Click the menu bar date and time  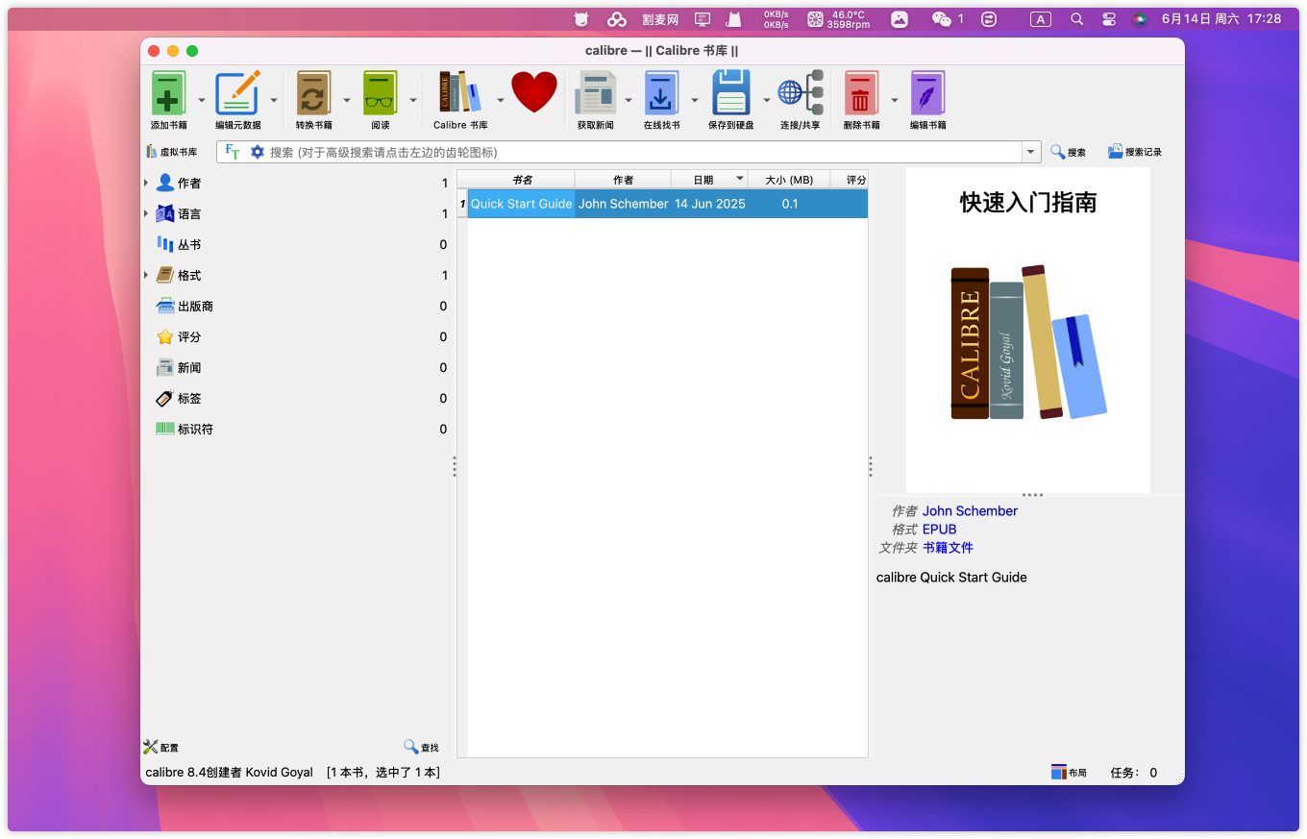pyautogui.click(x=1221, y=18)
